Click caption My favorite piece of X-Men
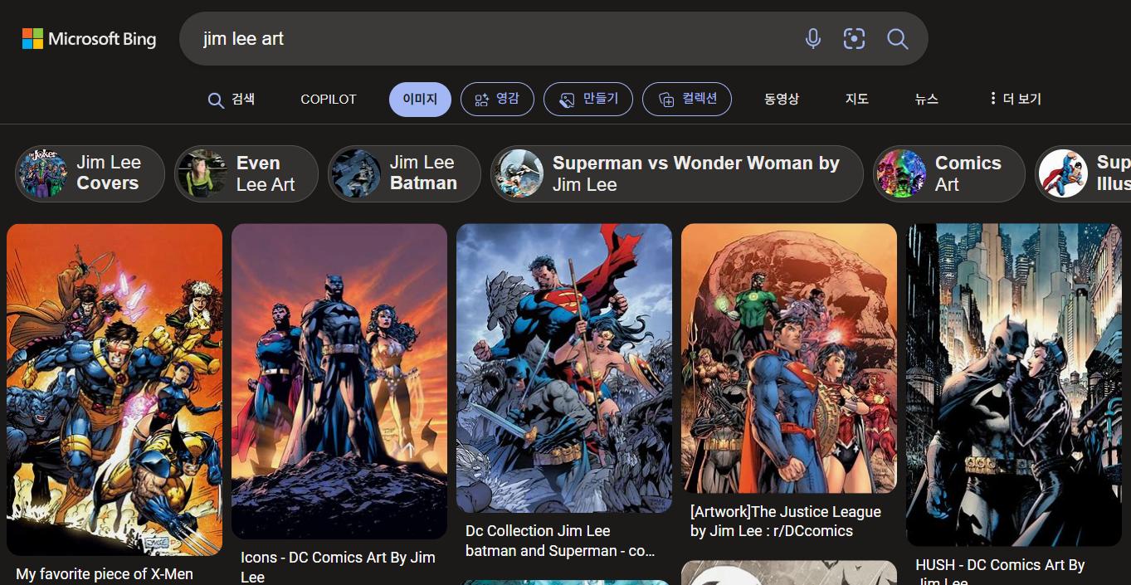Image resolution: width=1131 pixels, height=585 pixels. [105, 574]
